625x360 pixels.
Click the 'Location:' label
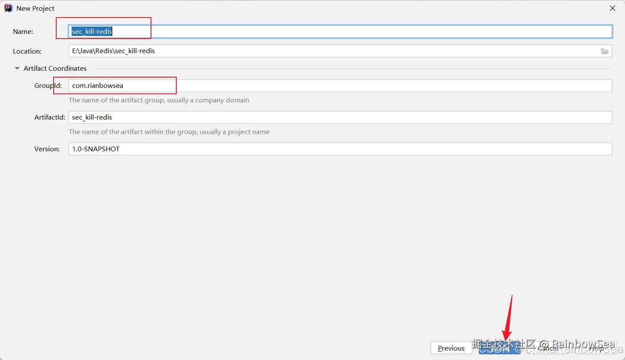(x=27, y=51)
